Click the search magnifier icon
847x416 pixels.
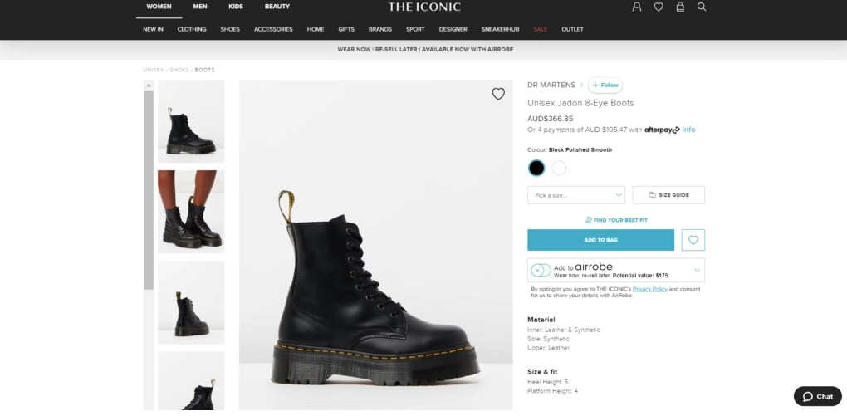pos(702,7)
